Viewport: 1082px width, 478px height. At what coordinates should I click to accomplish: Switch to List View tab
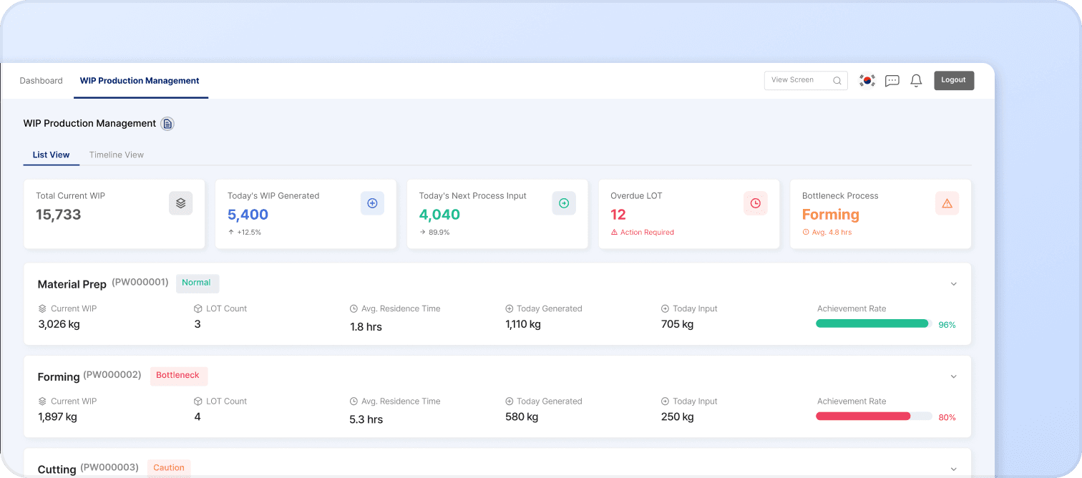pos(52,155)
